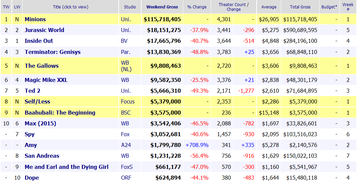The image size is (357, 181).
Task: Click week number 7 for San Andreas
Action: coord(348,156)
